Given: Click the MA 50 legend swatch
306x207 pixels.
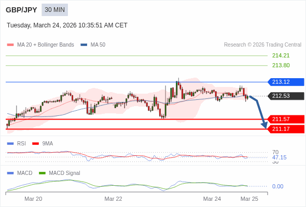Looking at the screenshot, I should (84, 45).
